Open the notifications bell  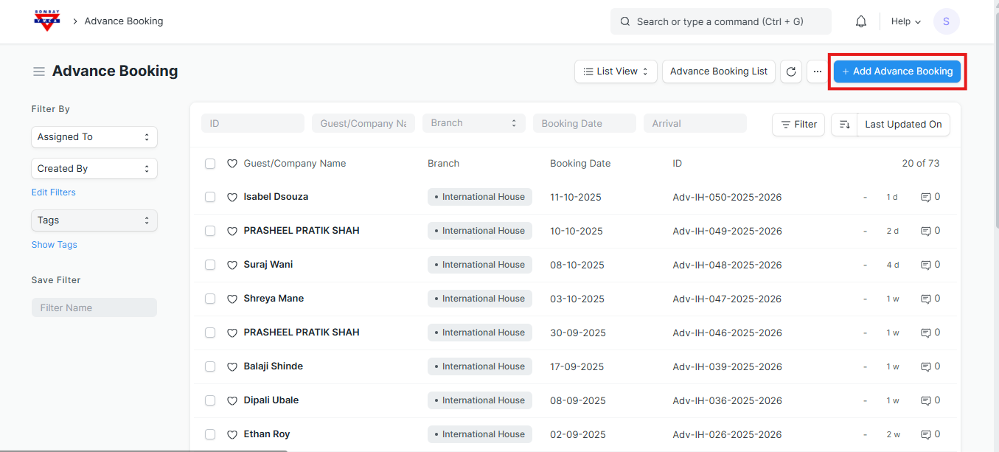860,21
